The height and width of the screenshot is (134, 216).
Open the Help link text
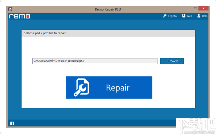tap(205, 16)
